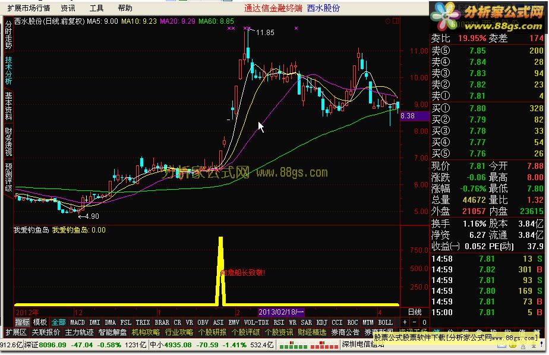The width and height of the screenshot is (549, 355).
Task: Switch indicator to SAR
Action: click(x=307, y=322)
